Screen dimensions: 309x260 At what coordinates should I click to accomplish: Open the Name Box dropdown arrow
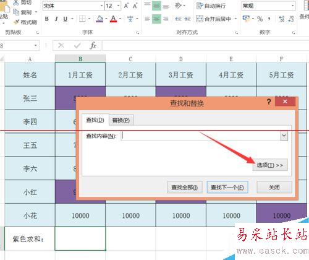point(36,45)
